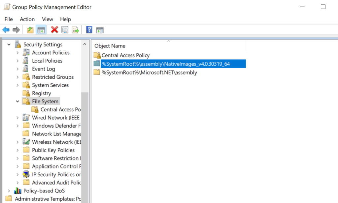Click the tree pane's vertical scrollbar
The width and height of the screenshot is (338, 203).
85,132
